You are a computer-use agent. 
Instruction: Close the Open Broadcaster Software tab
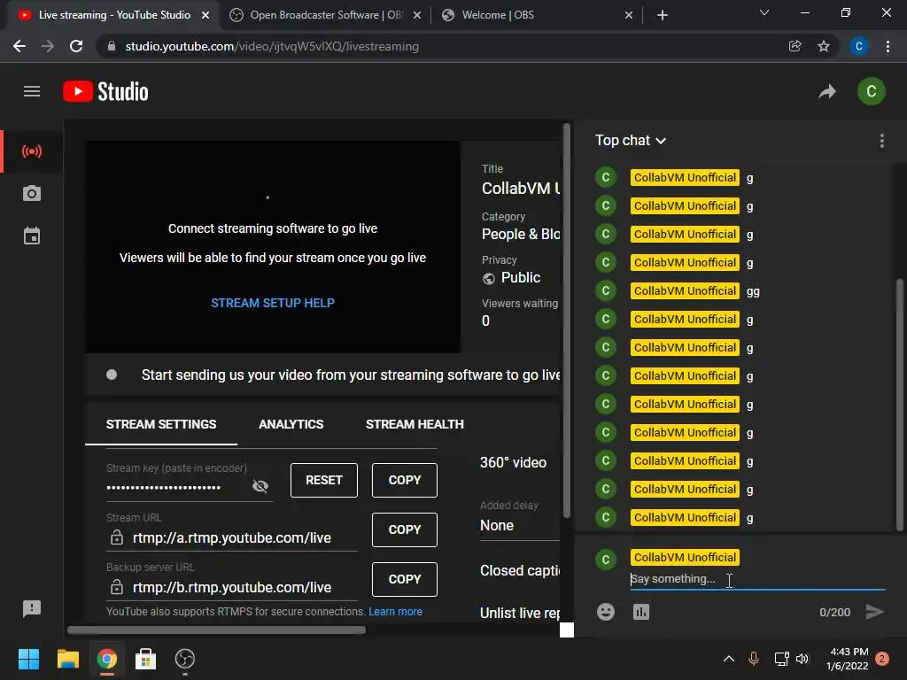(417, 16)
